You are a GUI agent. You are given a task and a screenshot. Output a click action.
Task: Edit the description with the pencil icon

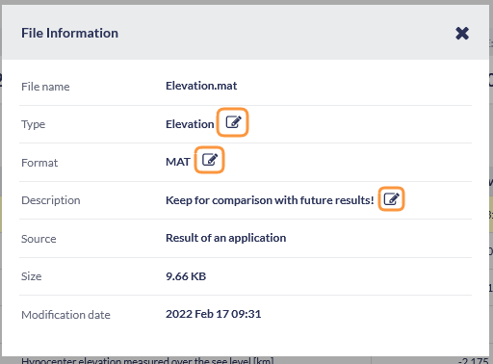click(392, 199)
